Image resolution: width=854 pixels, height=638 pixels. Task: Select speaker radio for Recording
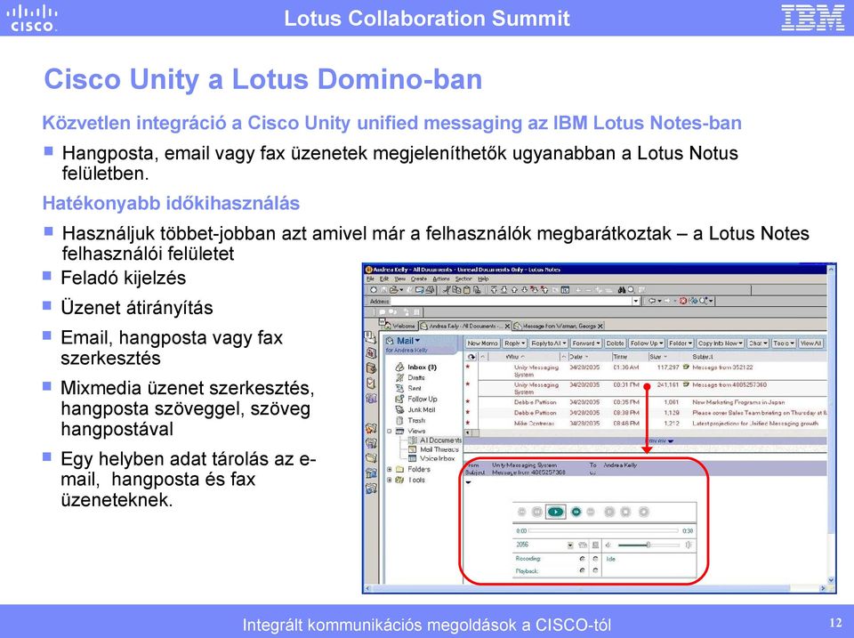[x=595, y=559]
